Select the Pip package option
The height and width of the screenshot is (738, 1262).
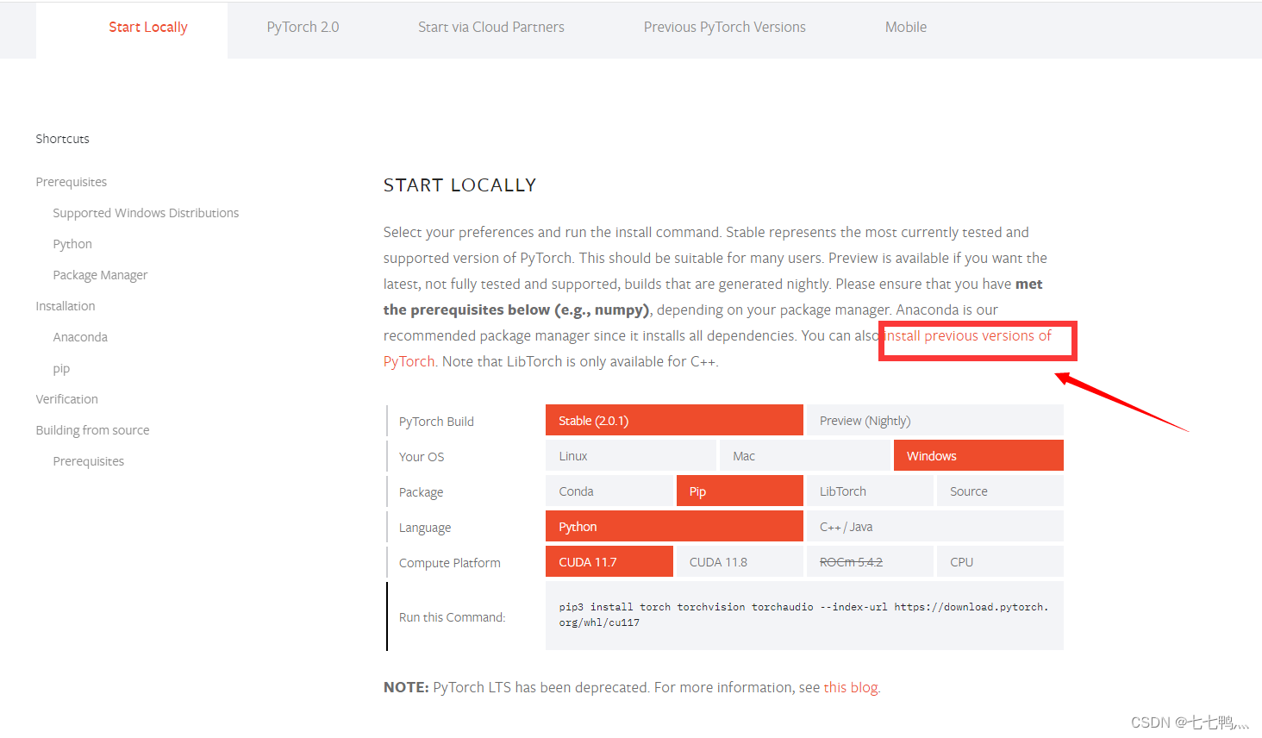tap(740, 491)
